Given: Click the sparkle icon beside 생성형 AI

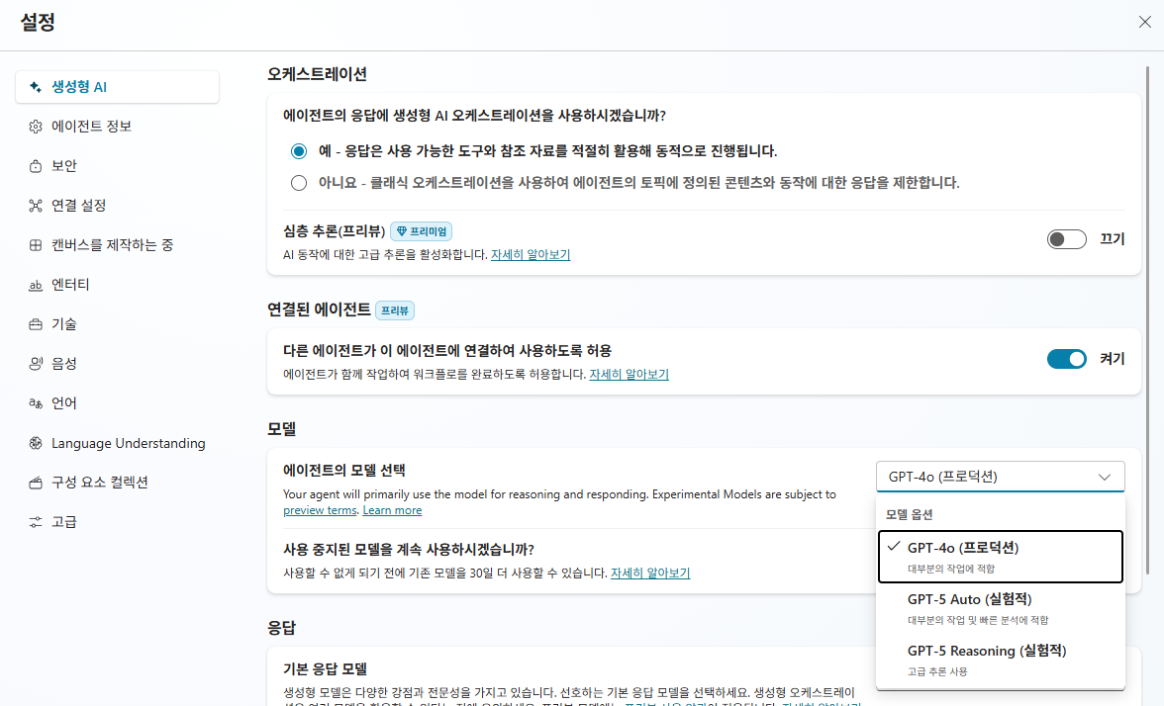Looking at the screenshot, I should (x=35, y=87).
